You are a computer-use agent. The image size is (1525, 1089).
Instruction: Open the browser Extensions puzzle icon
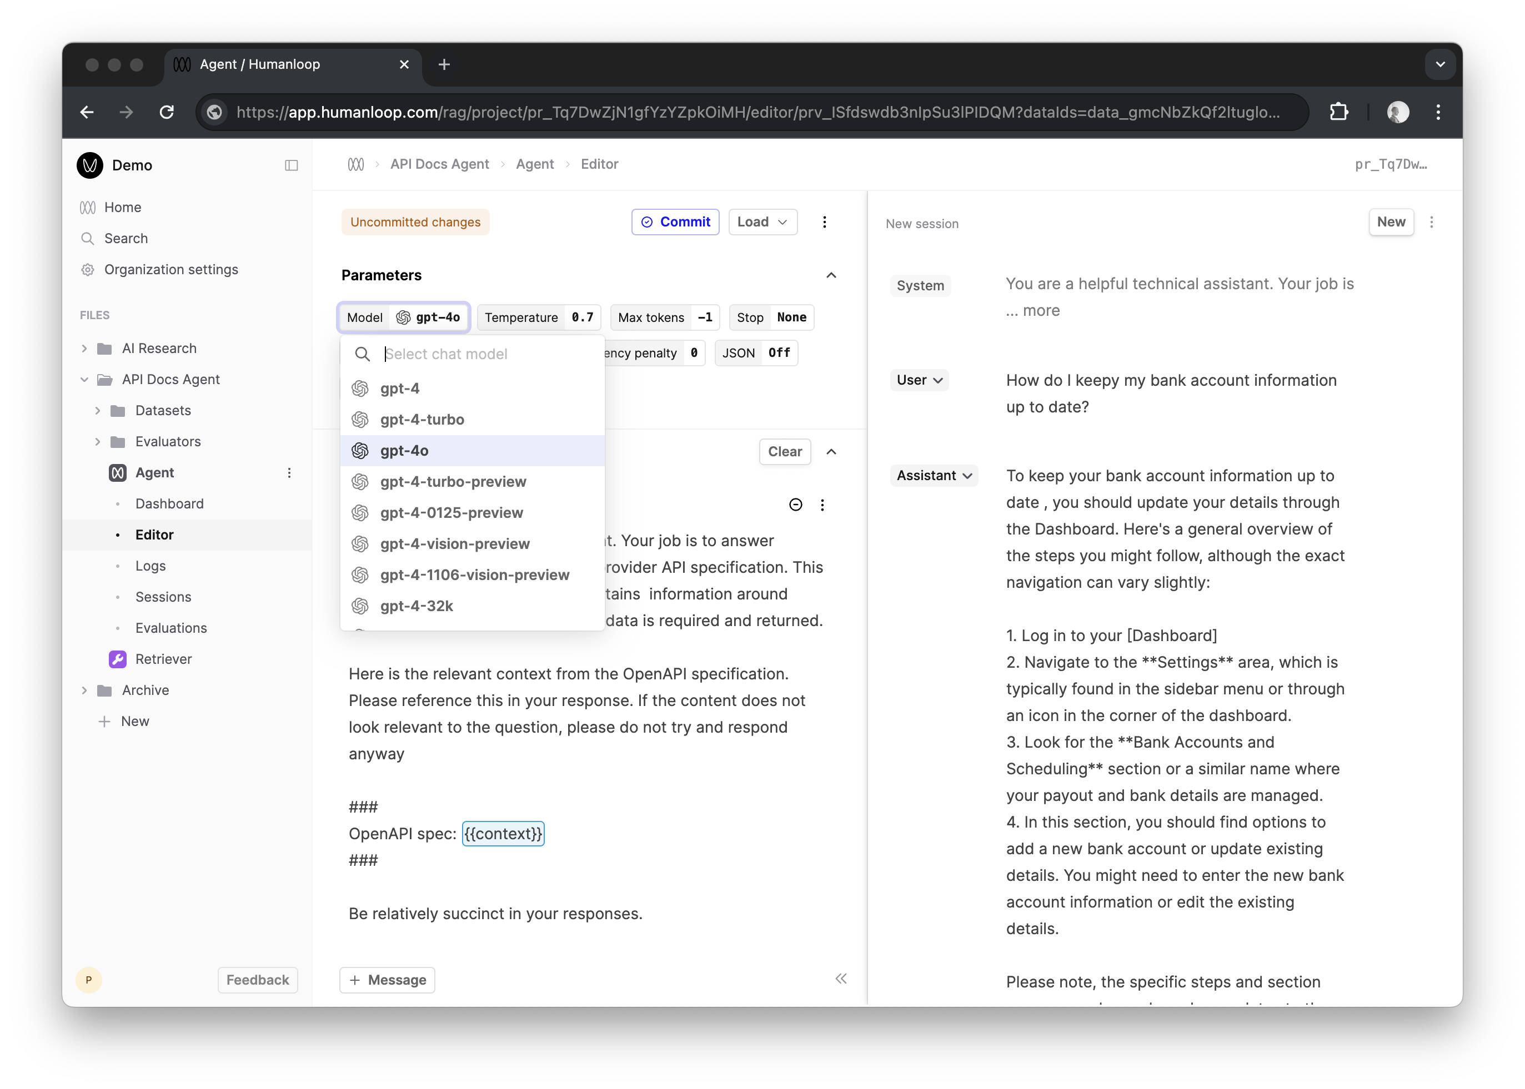coord(1338,112)
